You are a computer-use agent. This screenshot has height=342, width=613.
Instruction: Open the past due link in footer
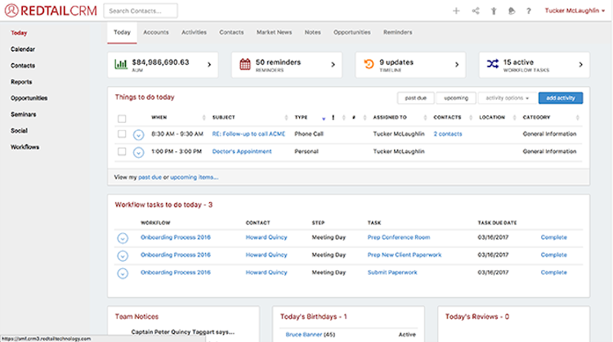(150, 178)
